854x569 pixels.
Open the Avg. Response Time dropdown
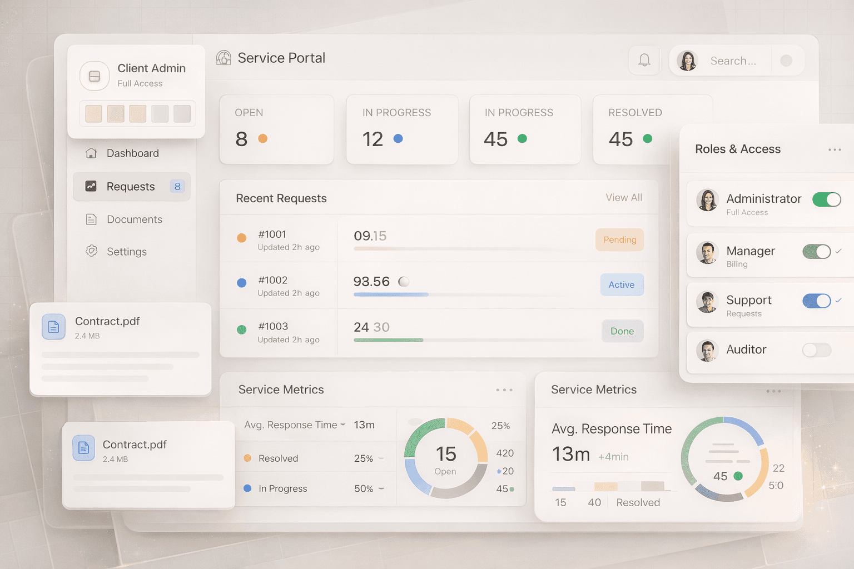pos(344,425)
